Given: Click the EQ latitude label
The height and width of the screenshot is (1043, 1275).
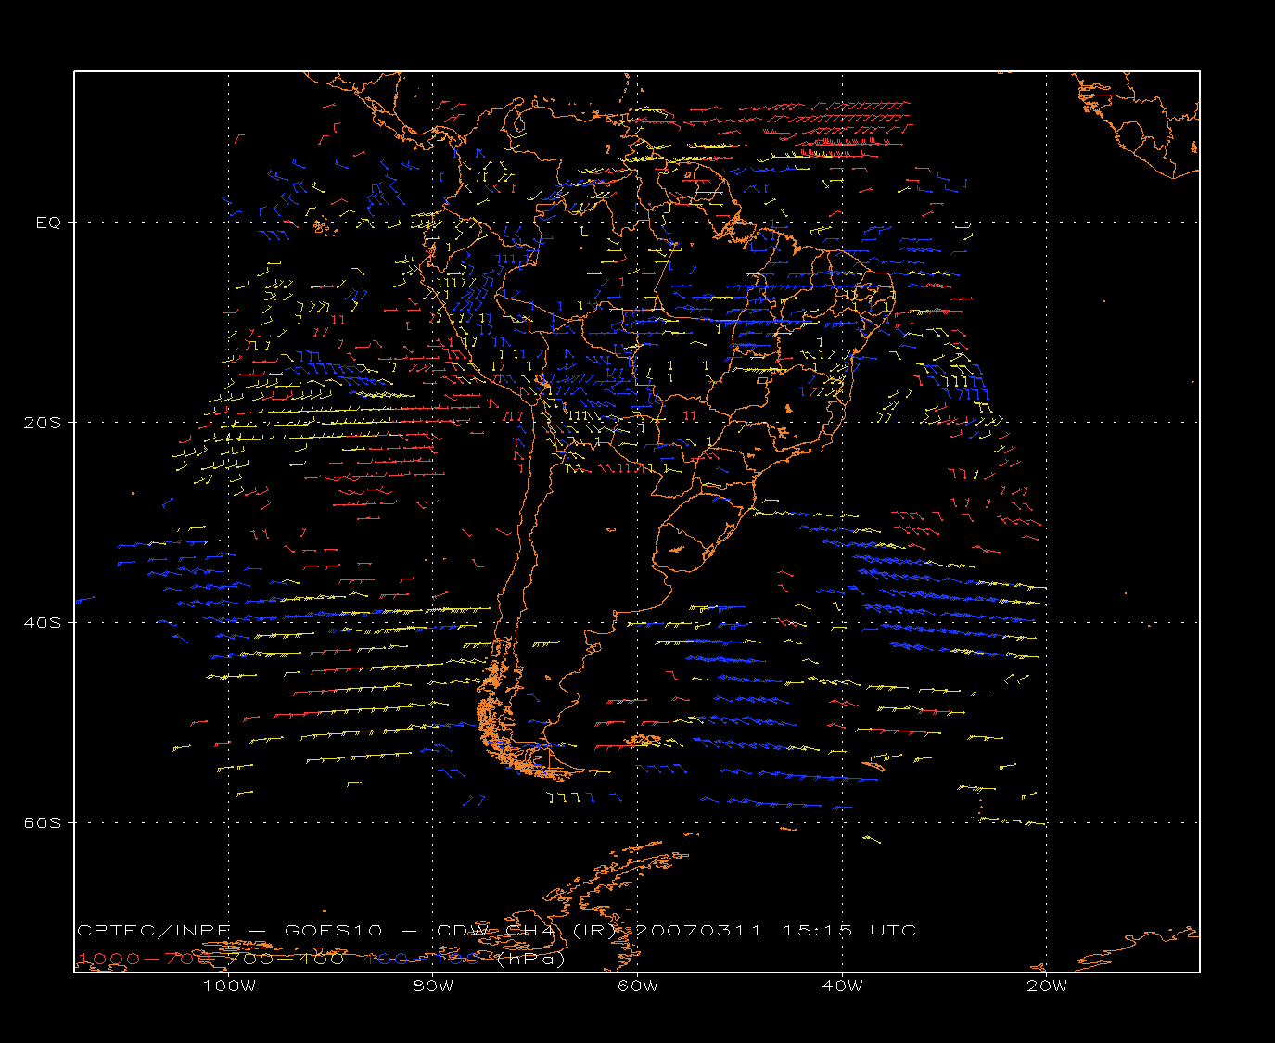Looking at the screenshot, I should point(48,223).
